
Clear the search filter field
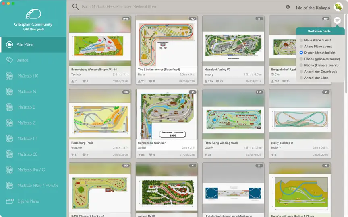coord(288,7)
